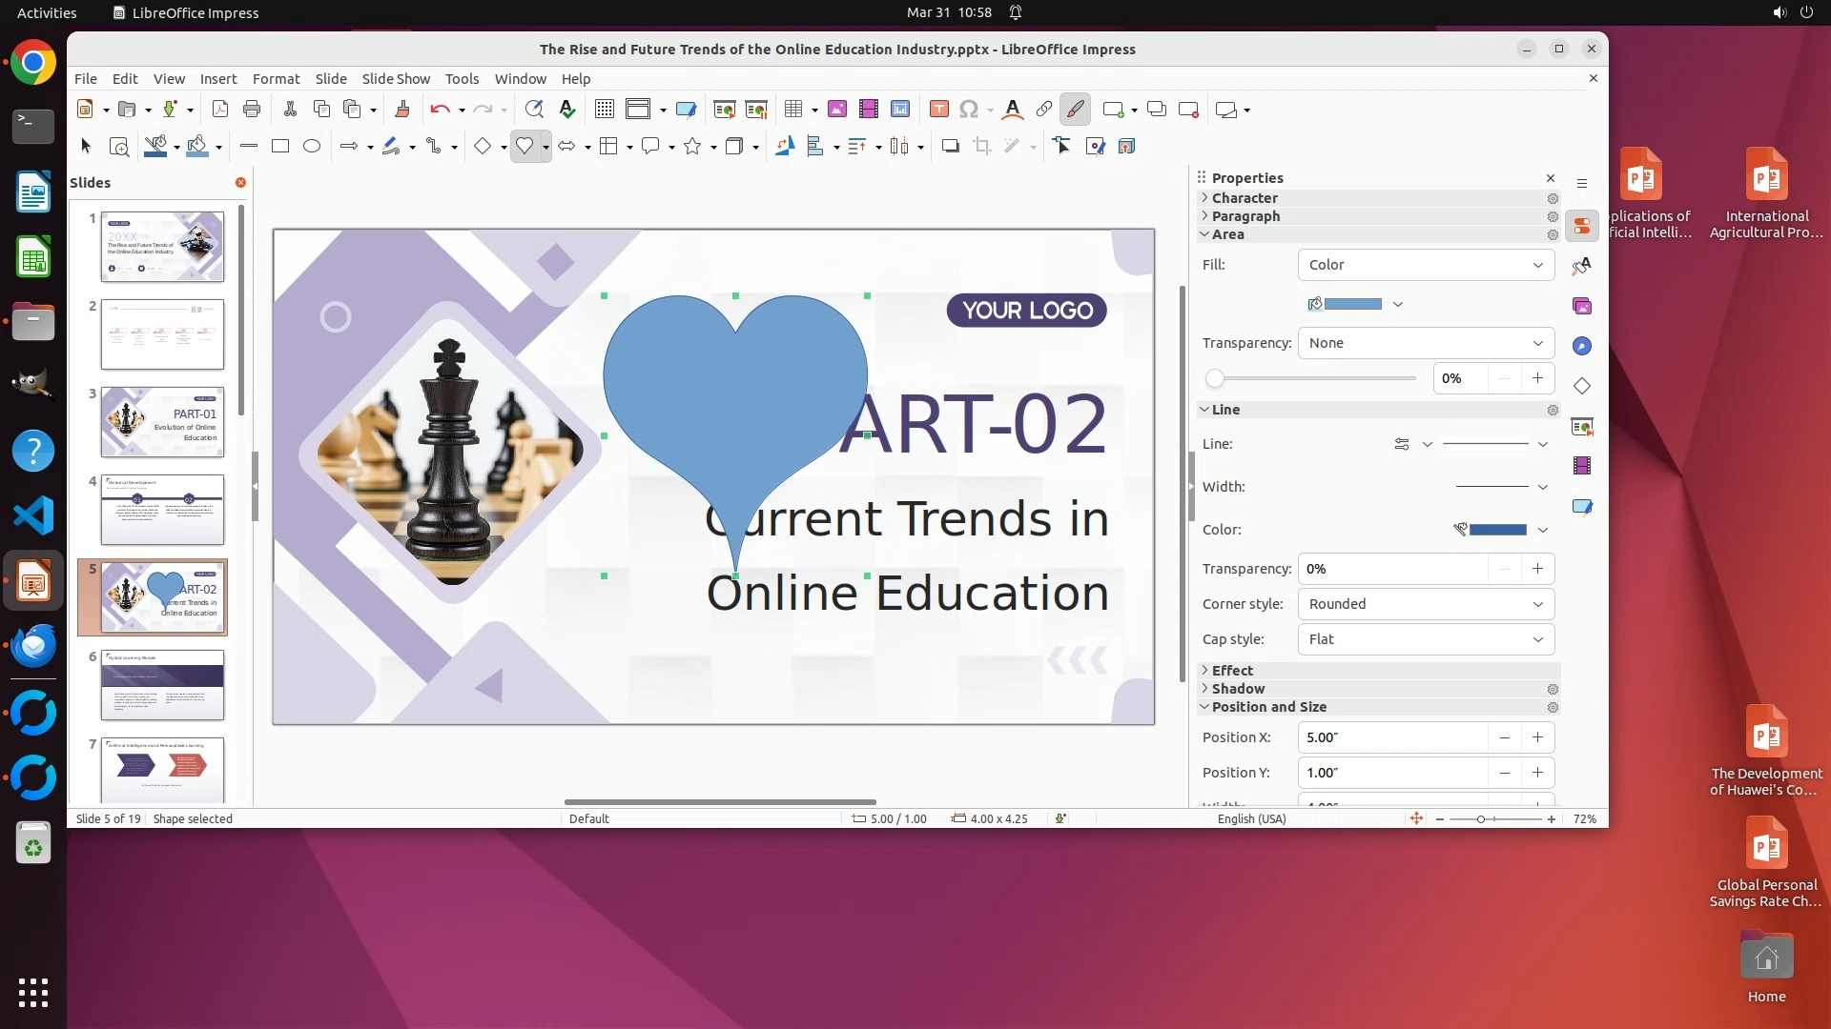Select the Rectangle shape tool
Viewport: 1831px width, 1029px height.
pyautogui.click(x=280, y=146)
